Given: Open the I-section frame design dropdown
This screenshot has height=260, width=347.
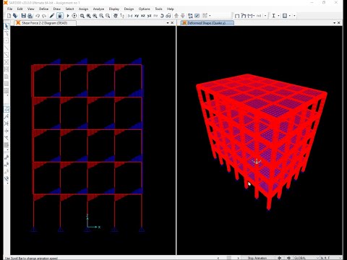Looking at the screenshot, I should 278,16.
